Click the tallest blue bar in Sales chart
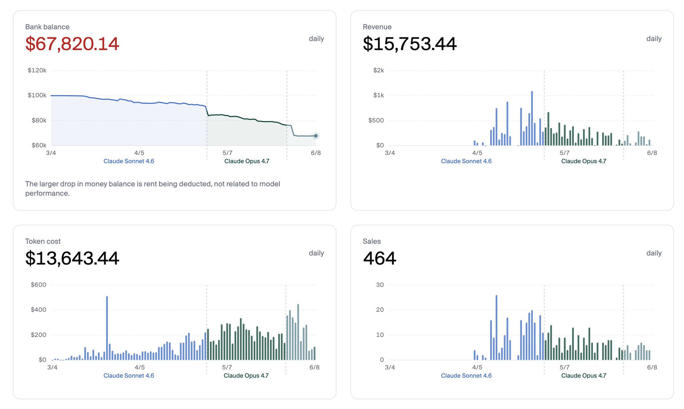 tap(496, 328)
